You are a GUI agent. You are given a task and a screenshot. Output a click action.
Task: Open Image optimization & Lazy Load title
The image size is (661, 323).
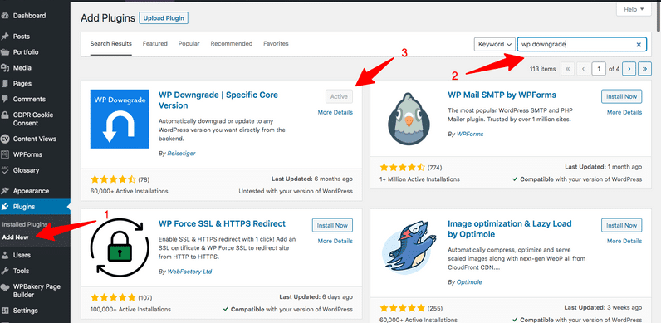510,229
